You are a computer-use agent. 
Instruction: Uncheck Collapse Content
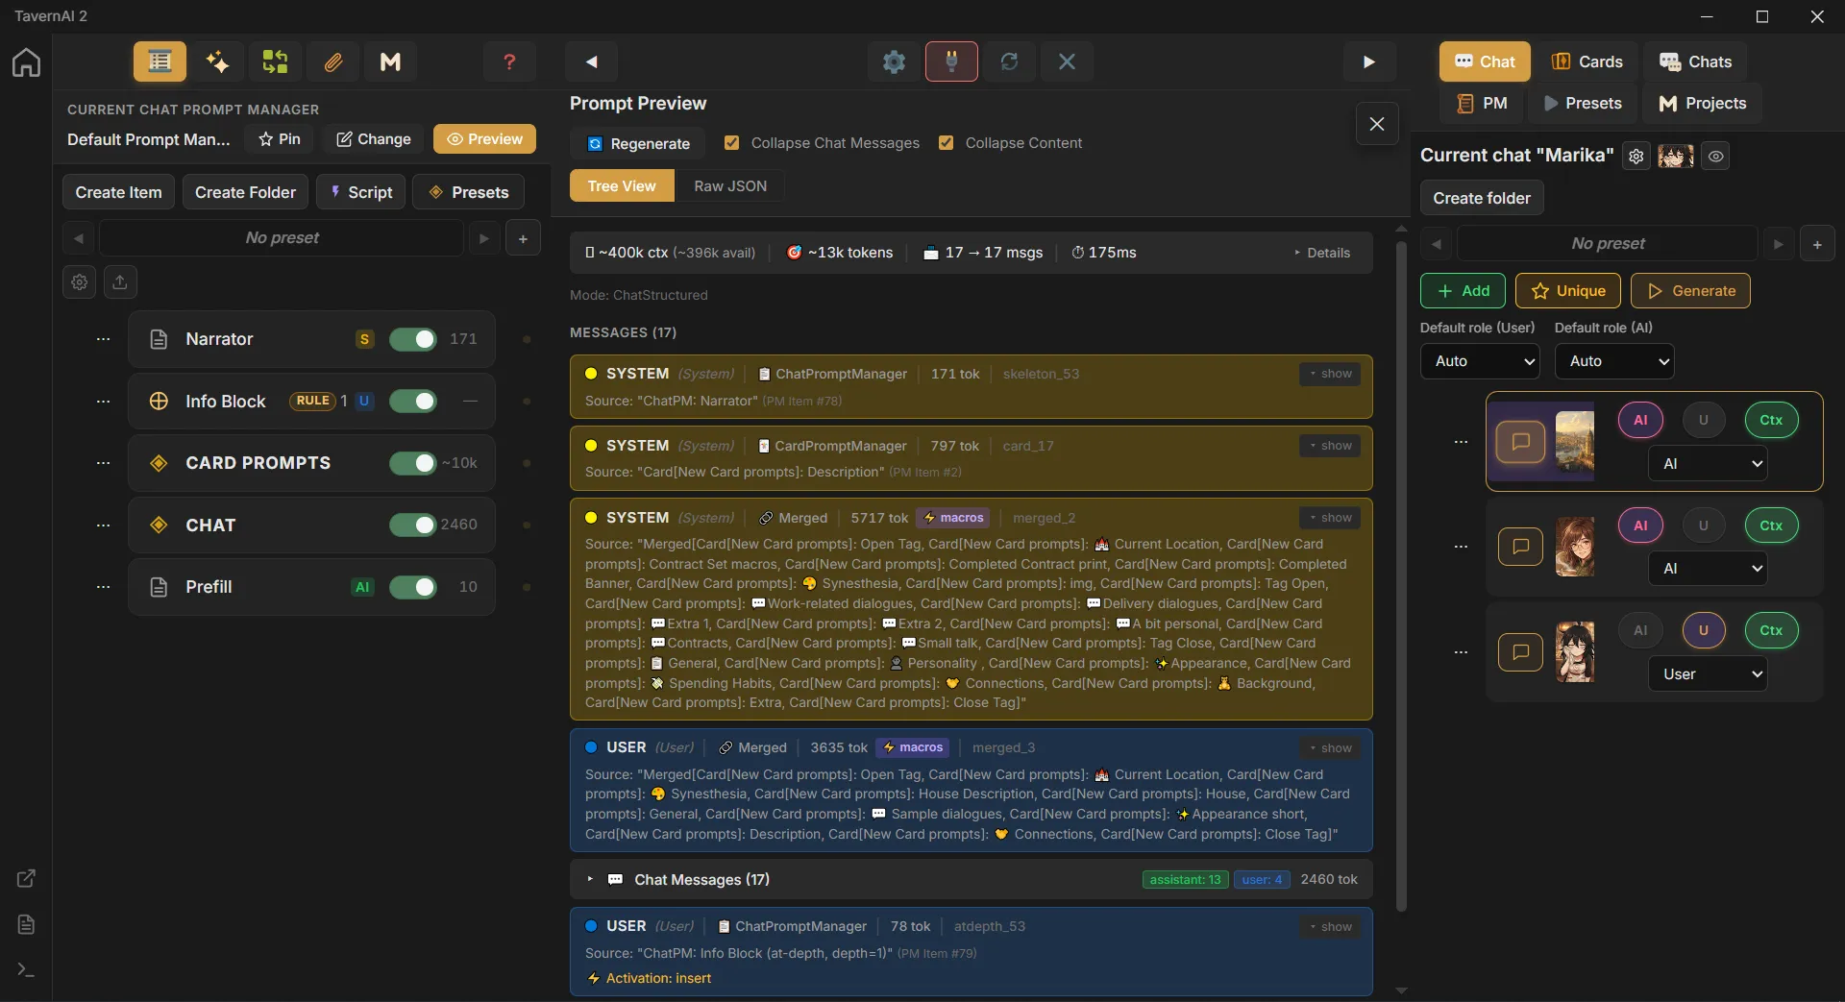[x=947, y=143]
